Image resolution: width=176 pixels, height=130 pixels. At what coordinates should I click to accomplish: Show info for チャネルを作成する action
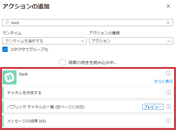(168, 92)
